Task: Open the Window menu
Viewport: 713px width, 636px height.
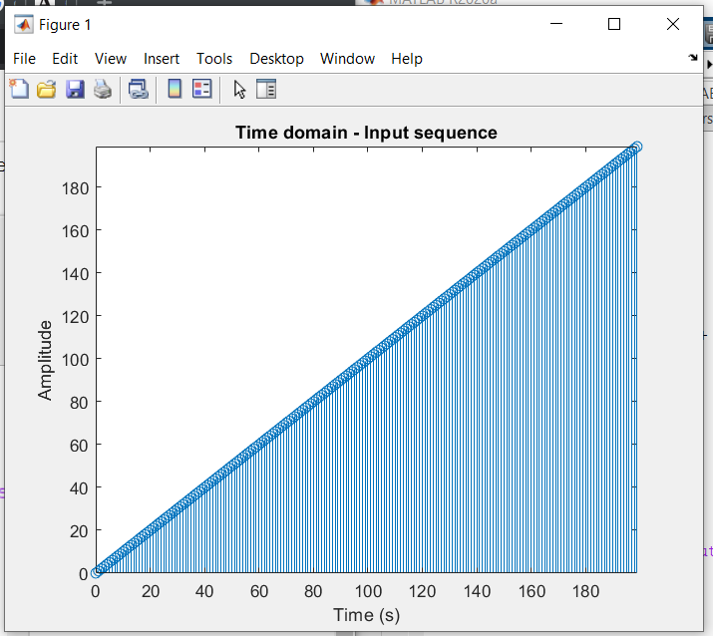Action: click(347, 59)
